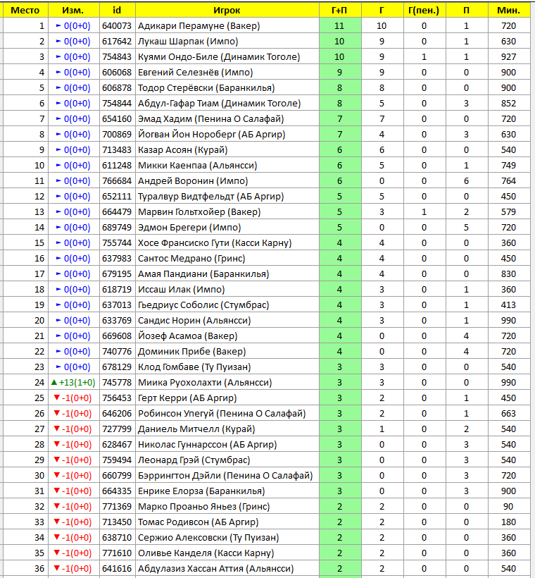
Task: Click id cell 754843
Action: 117,57
